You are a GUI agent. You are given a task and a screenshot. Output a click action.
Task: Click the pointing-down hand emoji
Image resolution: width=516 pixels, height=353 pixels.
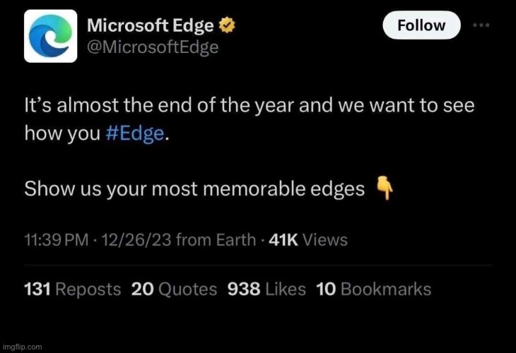(x=385, y=188)
